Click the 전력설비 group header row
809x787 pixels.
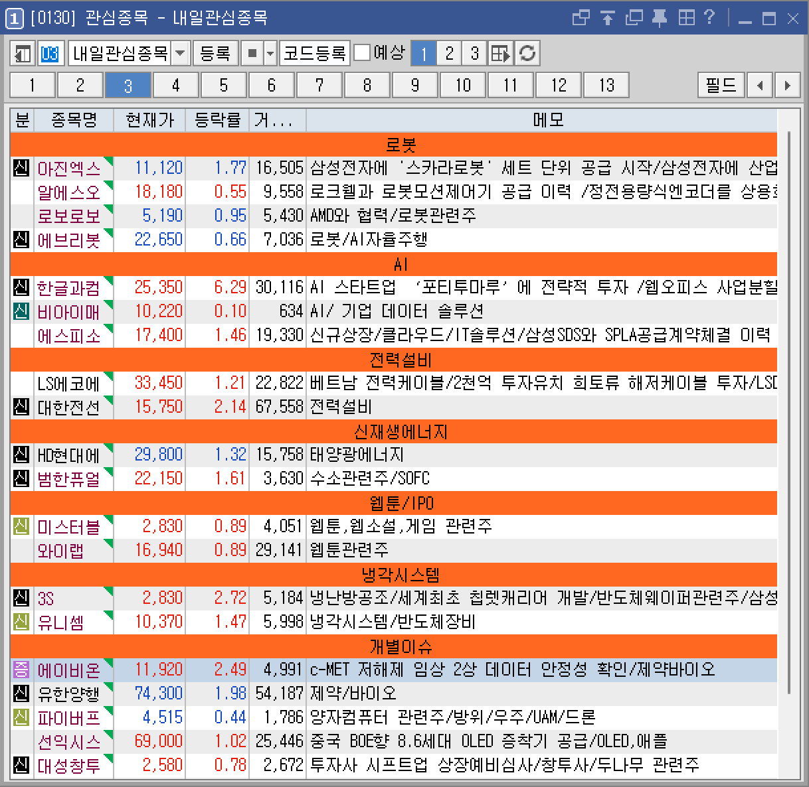point(394,359)
